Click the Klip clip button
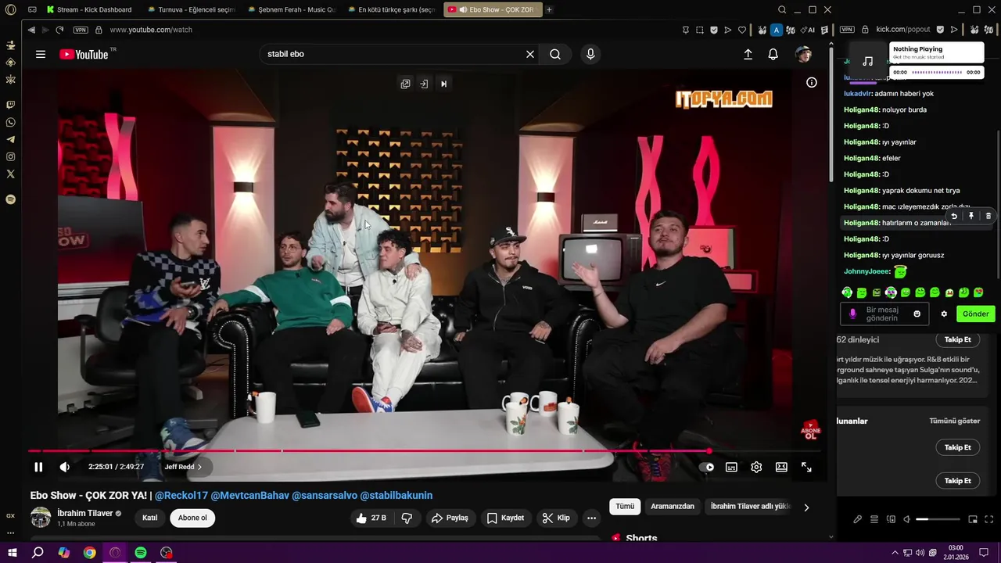1001x563 pixels. (556, 518)
